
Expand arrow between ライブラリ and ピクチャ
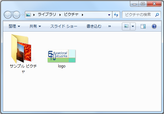tap(60, 15)
